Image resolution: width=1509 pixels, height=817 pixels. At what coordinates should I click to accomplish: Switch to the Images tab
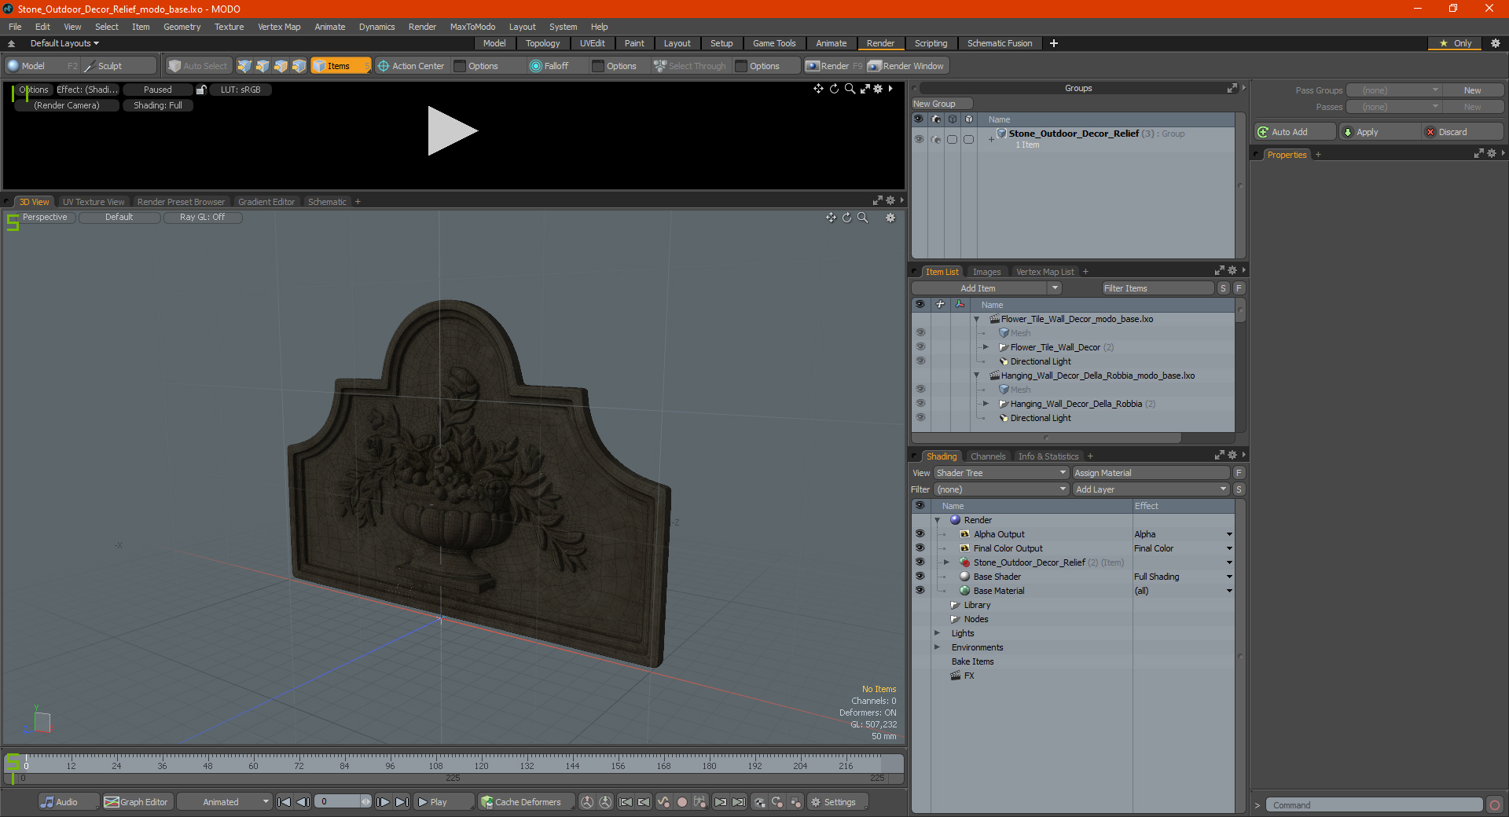986,272
